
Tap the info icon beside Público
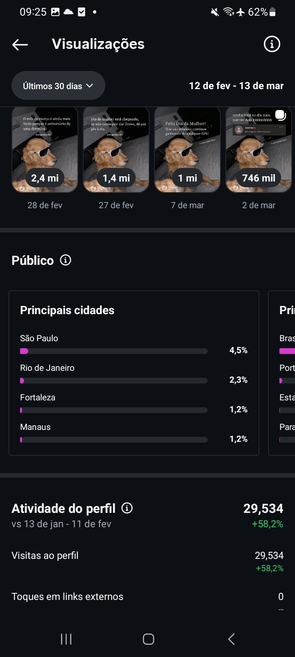[x=66, y=260]
